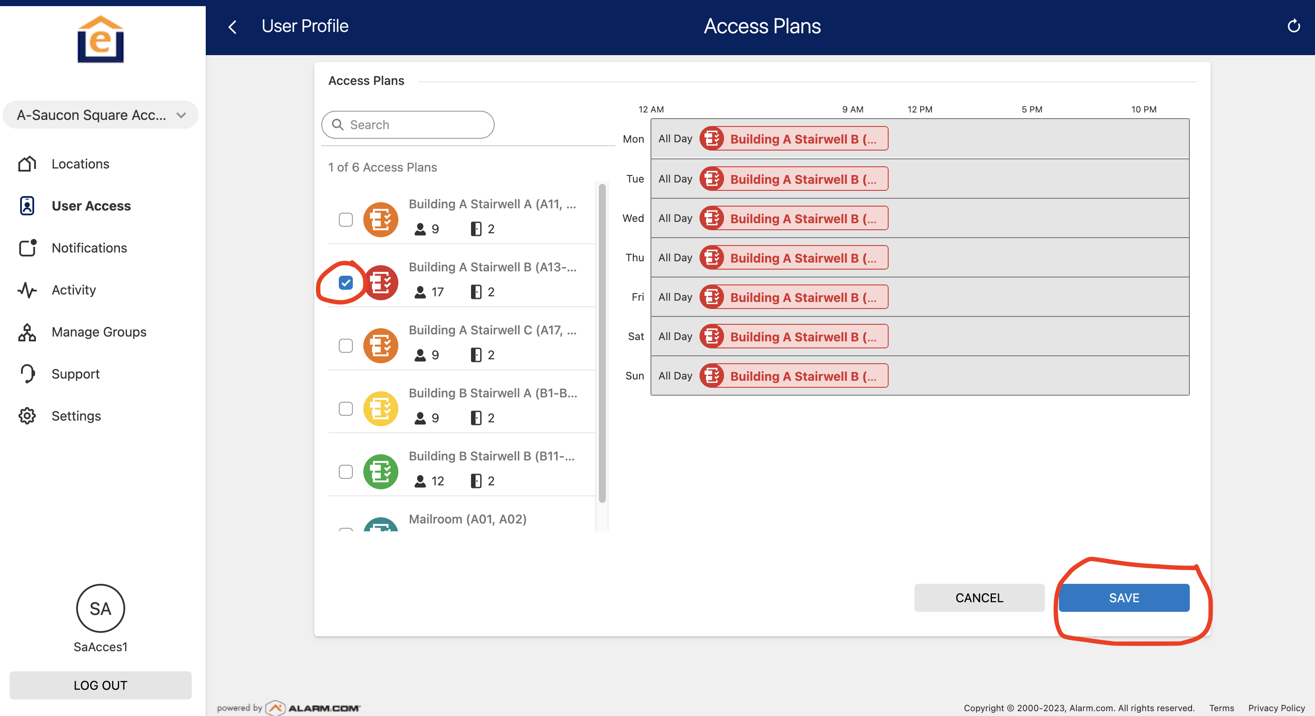Click the SA user avatar circle
Viewport: 1315px width, 716px height.
(101, 608)
